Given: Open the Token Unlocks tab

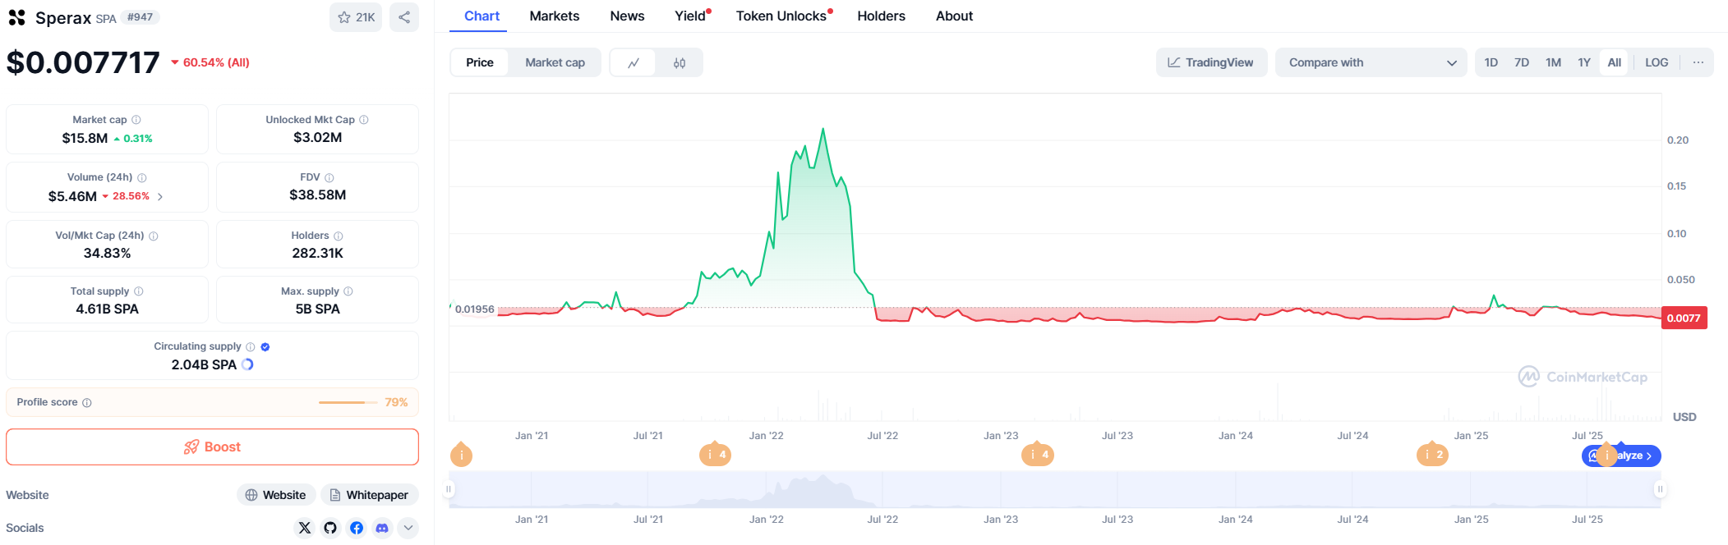Looking at the screenshot, I should [x=781, y=16].
